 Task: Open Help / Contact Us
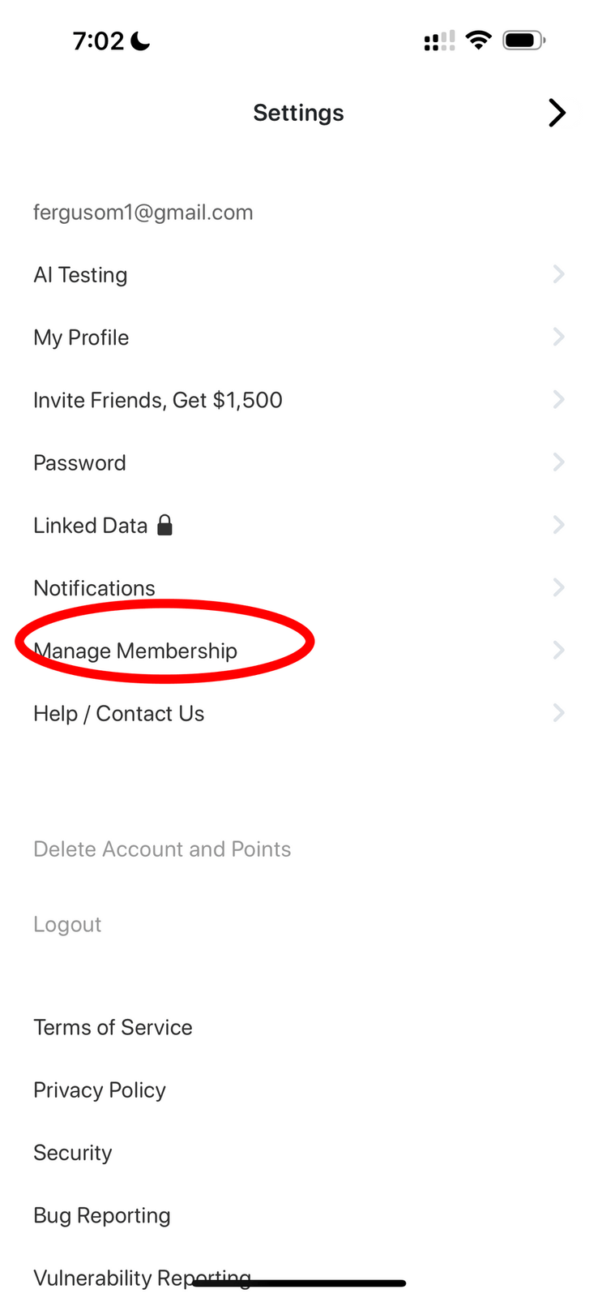click(x=298, y=713)
